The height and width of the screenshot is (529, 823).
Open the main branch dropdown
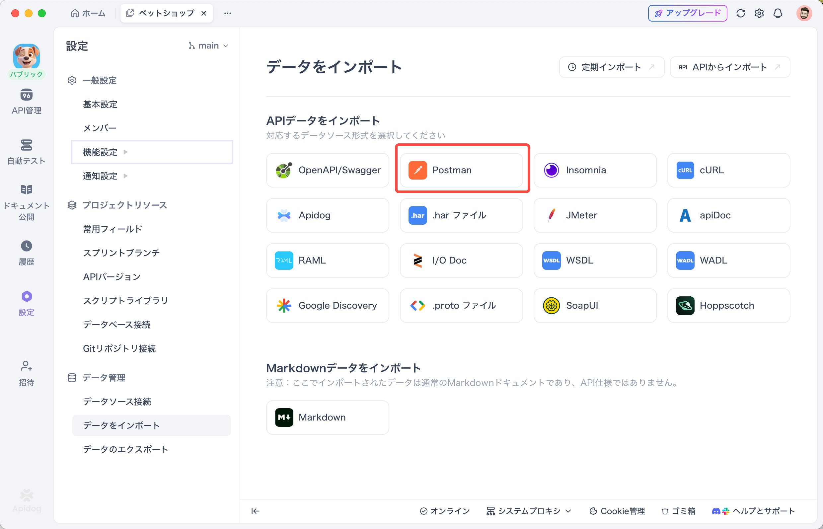(208, 46)
